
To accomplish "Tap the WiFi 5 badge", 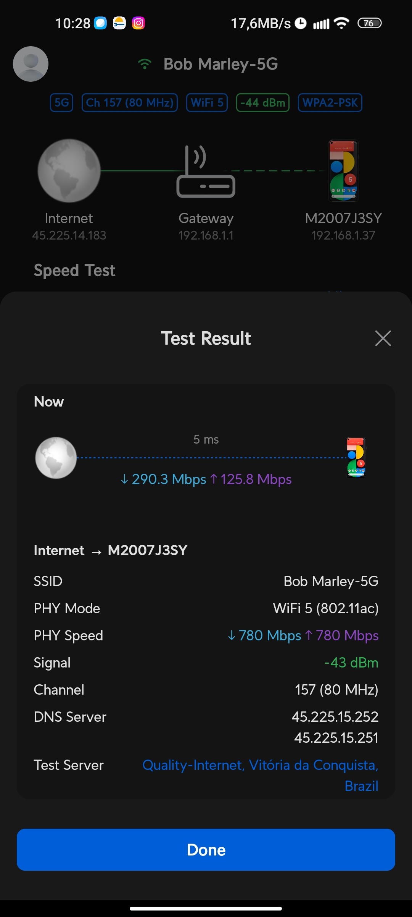I will point(207,103).
